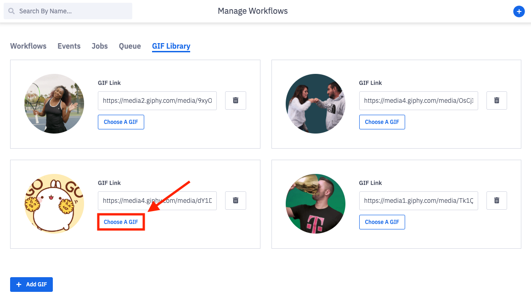Choose a GIF for fist bump card
This screenshot has height=307, width=531.
click(x=382, y=122)
